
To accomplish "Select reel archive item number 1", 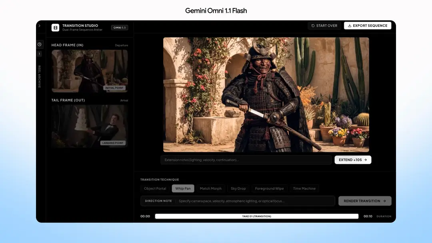I will 39,54.
